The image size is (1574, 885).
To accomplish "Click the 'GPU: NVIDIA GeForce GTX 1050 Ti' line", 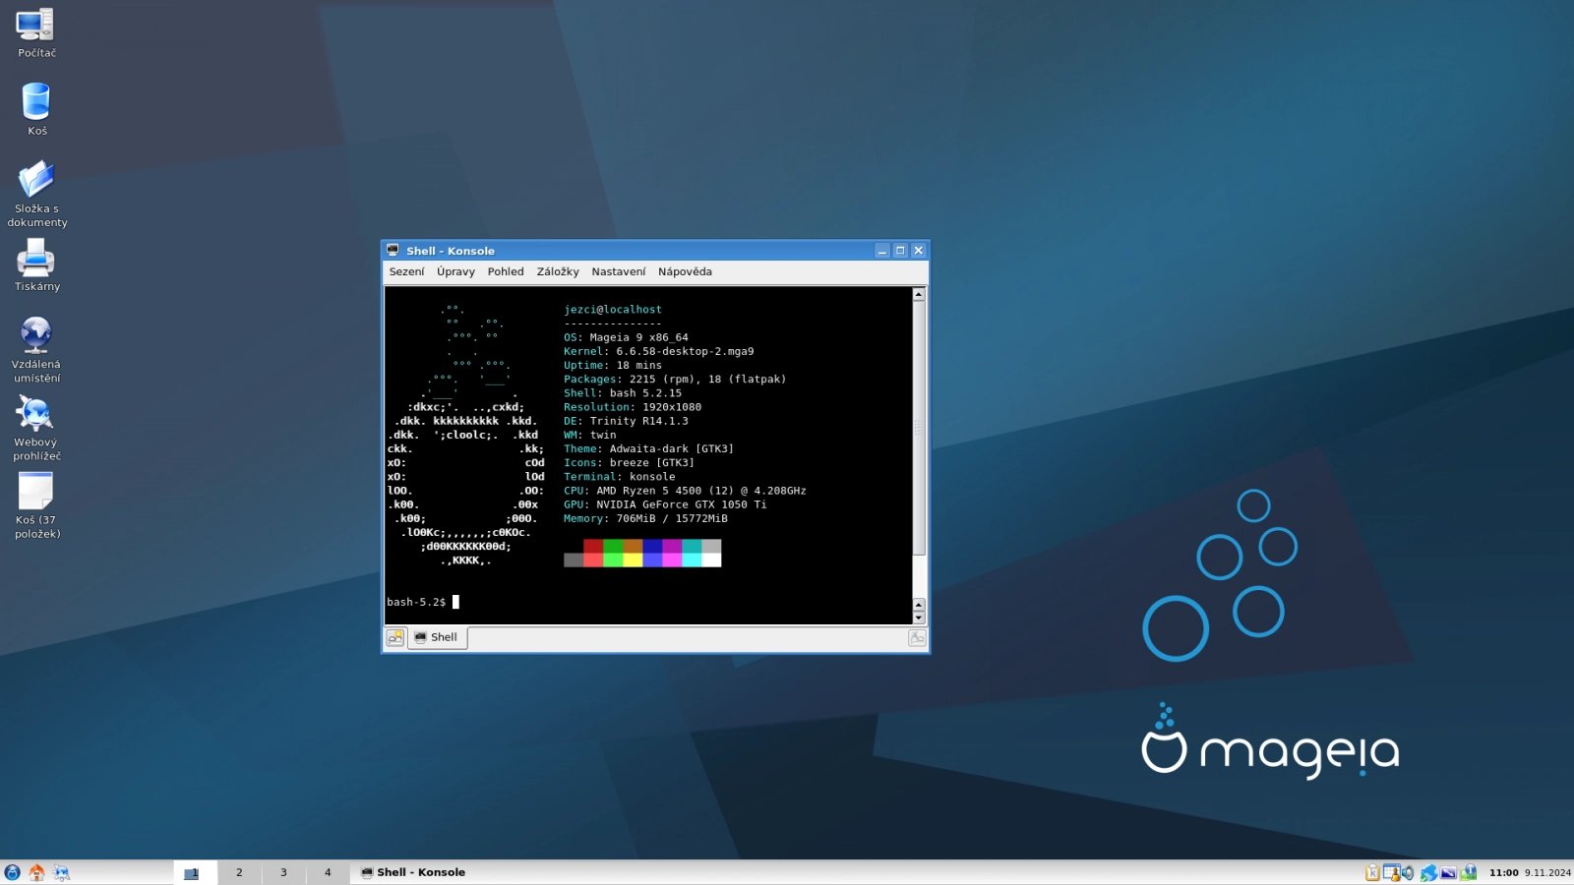I will pyautogui.click(x=665, y=504).
